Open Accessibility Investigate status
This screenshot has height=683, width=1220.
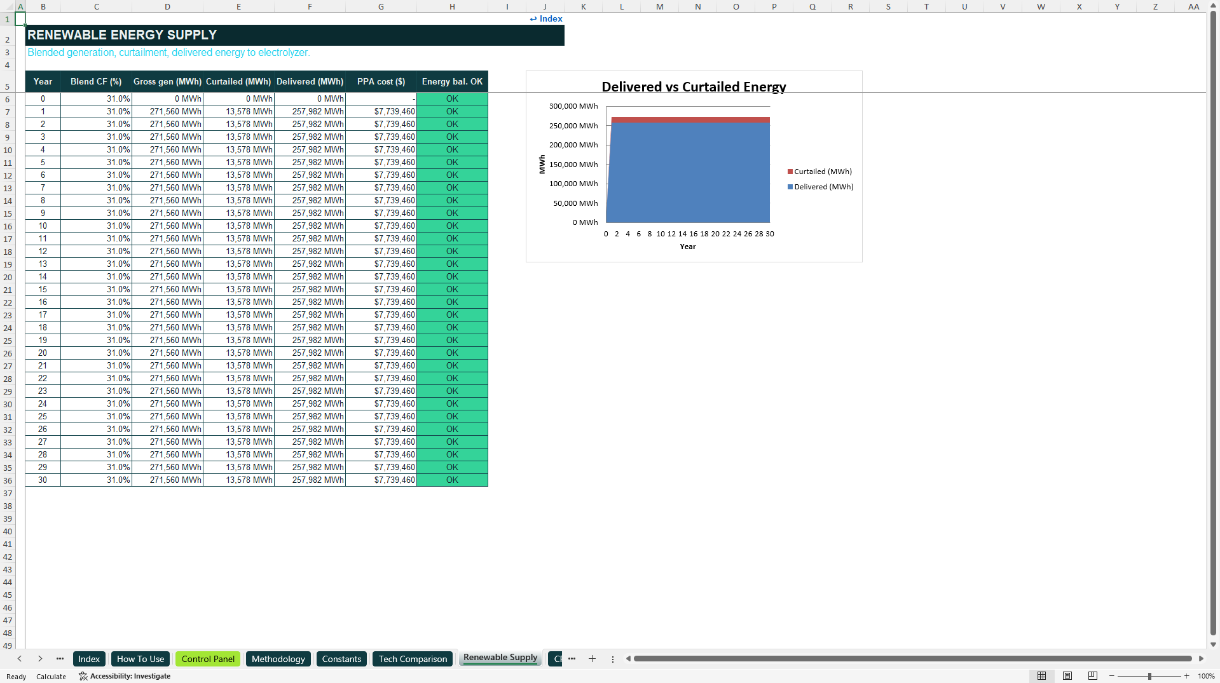coord(125,676)
